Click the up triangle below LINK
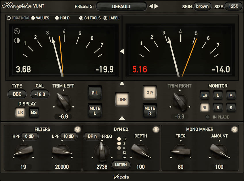Image resolution: width=244 pixels, height=181 pixels. pos(122,118)
